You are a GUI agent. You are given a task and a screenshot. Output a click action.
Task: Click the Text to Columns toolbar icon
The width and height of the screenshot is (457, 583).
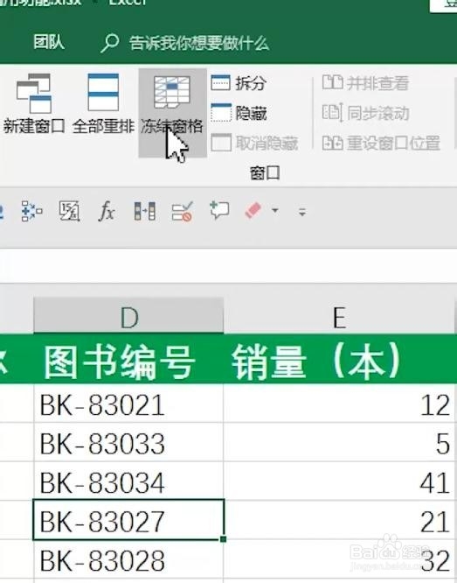click(x=145, y=211)
